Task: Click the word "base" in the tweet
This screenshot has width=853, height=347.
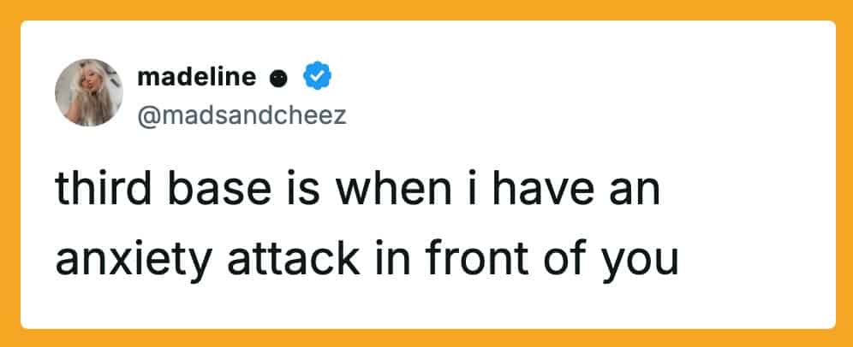Action: (211, 191)
